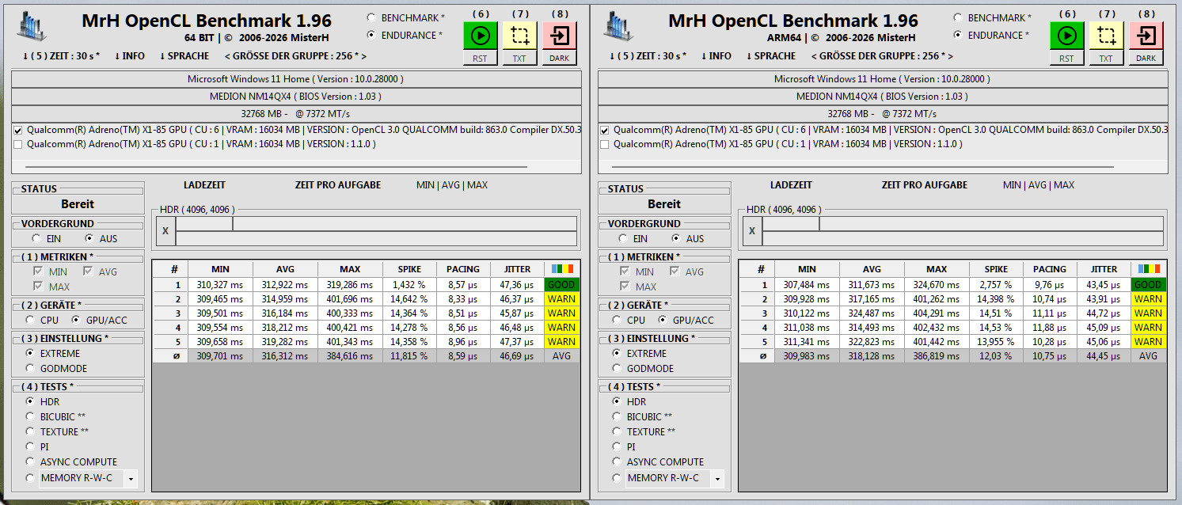The image size is (1182, 505).
Task: Select MEMORY R-W-C test radio in 64 BIT window
Action: 30,477
